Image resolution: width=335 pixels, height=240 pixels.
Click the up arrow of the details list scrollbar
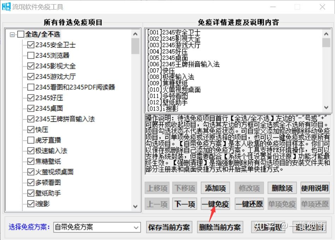click(326, 34)
